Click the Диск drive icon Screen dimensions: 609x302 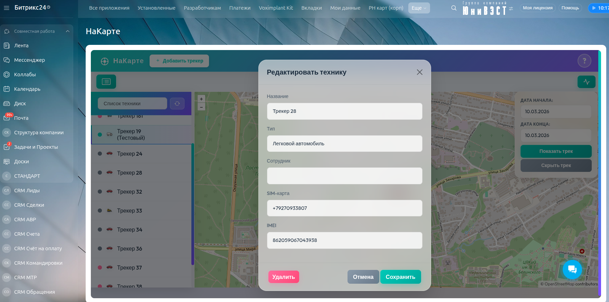coord(7,104)
